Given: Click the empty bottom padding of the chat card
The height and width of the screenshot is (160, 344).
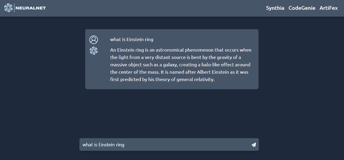Looking at the screenshot, I should 172,86.
